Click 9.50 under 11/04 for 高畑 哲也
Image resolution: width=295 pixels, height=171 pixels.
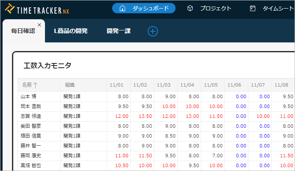[x=194, y=165]
